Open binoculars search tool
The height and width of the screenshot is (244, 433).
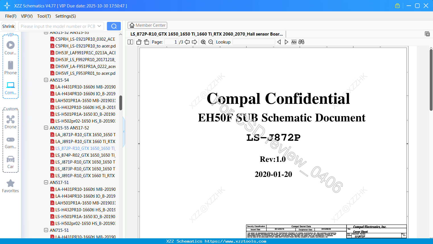tap(301, 42)
